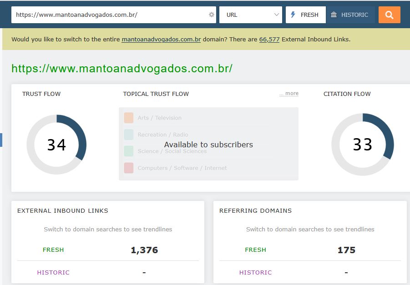The height and width of the screenshot is (285, 410).
Task: Click the 1,376 fresh inbound links value
Action: pyautogui.click(x=144, y=250)
